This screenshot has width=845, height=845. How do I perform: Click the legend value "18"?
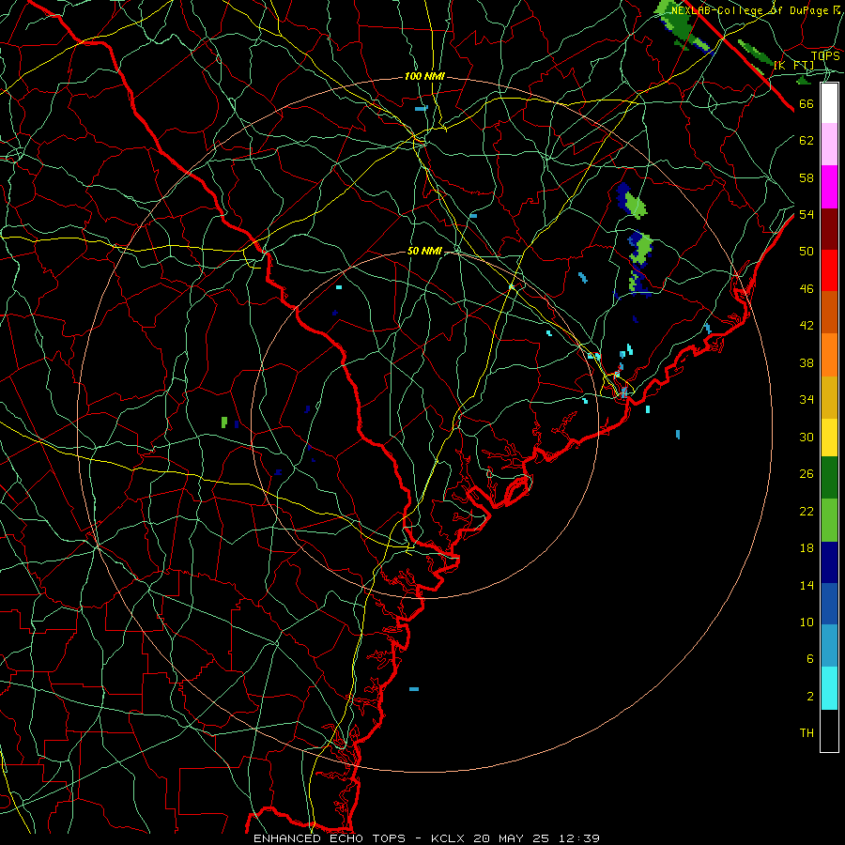pyautogui.click(x=807, y=548)
